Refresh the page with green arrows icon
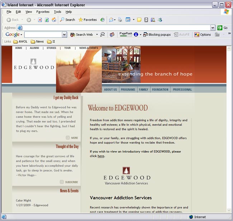The image size is (233, 221). click(x=47, y=20)
